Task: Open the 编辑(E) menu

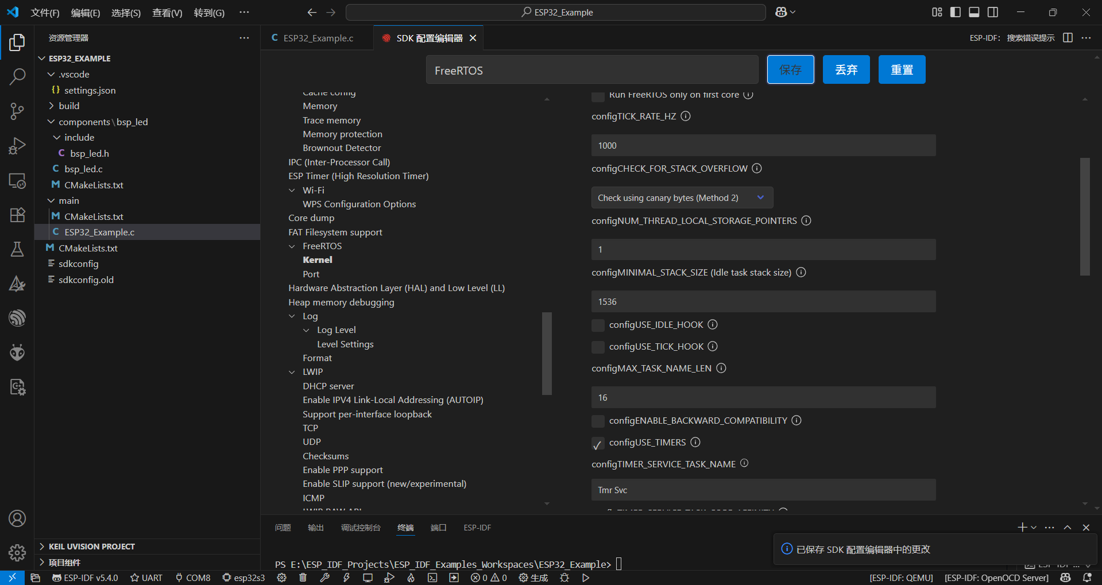Action: [86, 13]
